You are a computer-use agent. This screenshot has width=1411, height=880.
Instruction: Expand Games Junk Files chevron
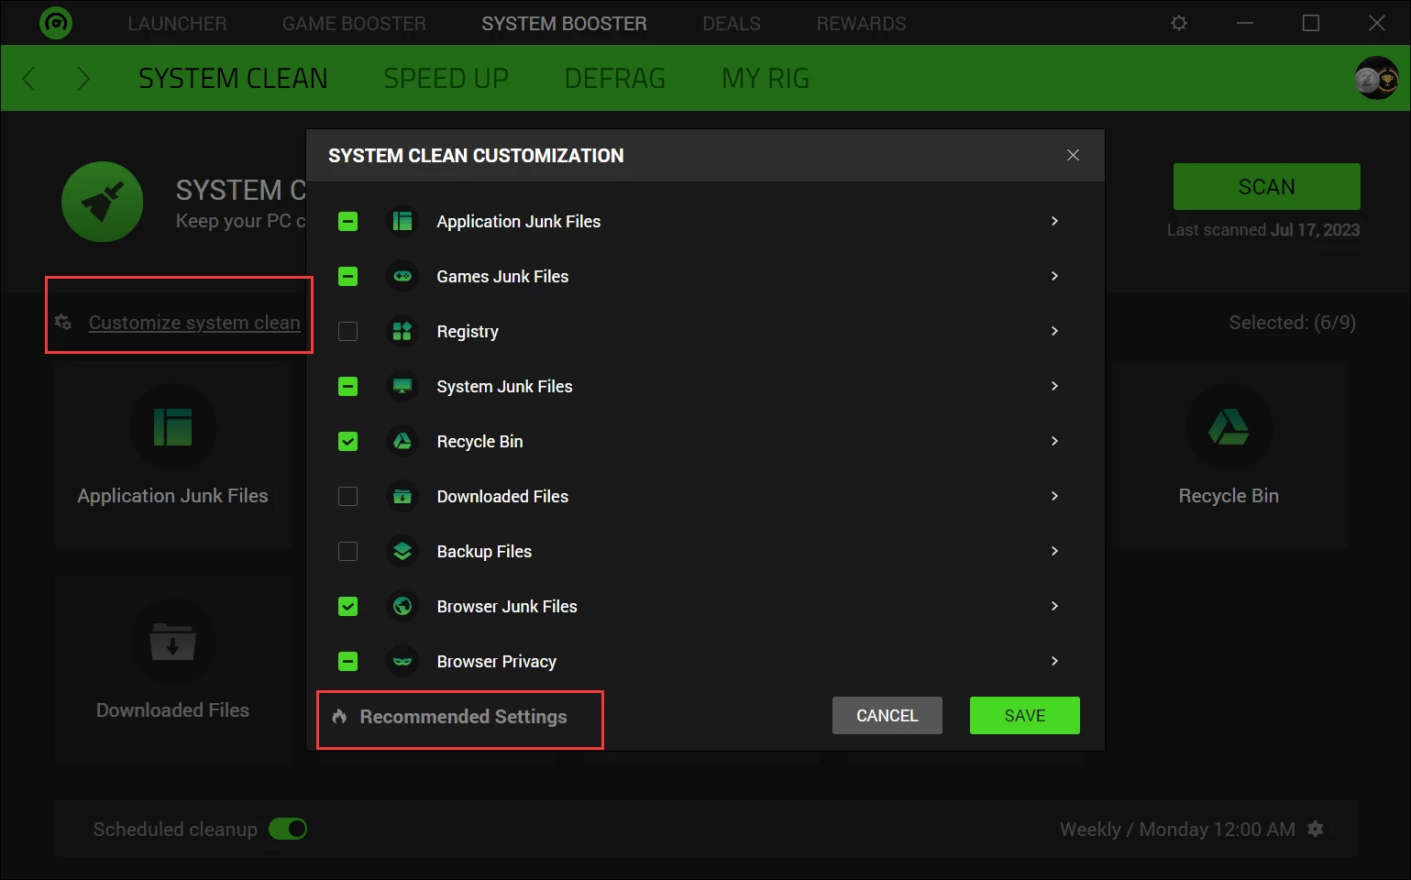tap(1054, 276)
